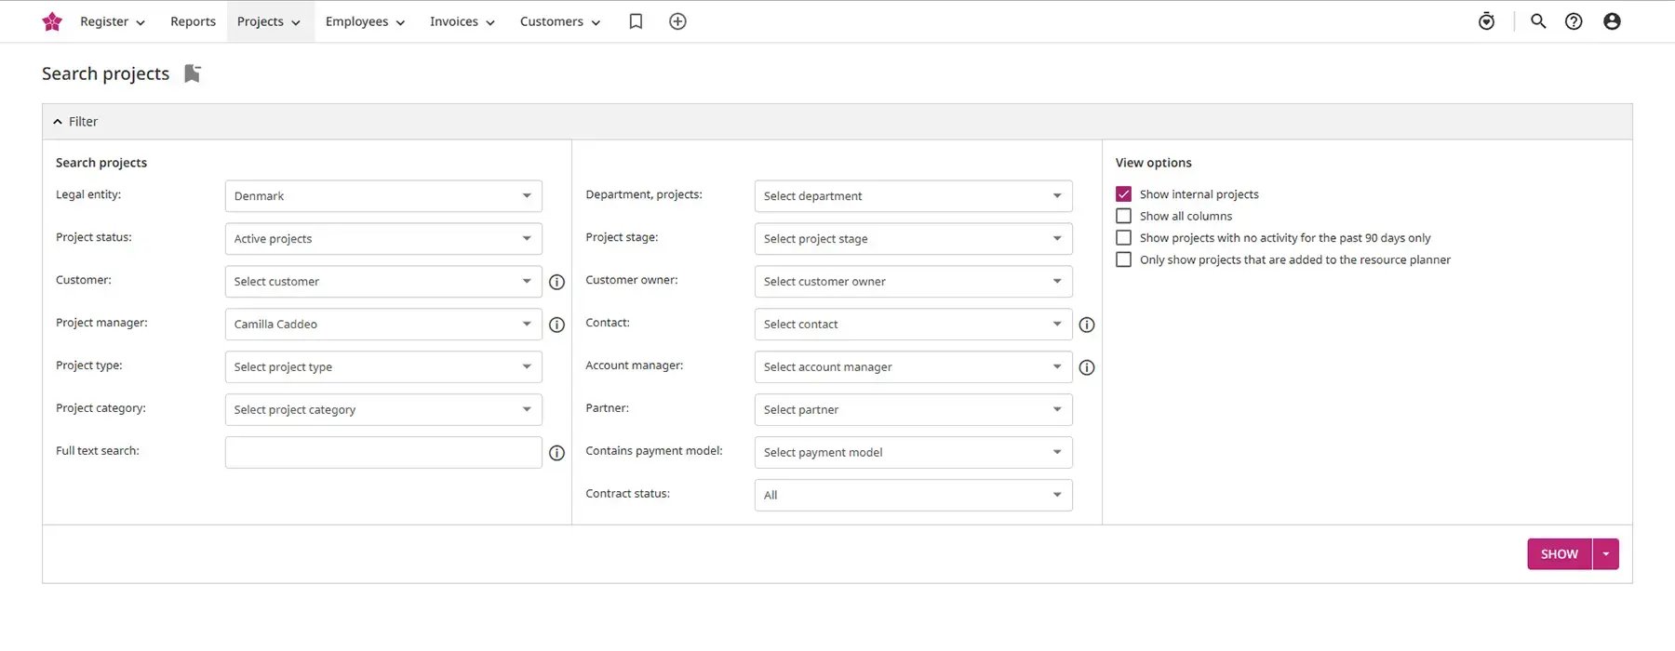Open the user profile account icon

pyautogui.click(x=1612, y=21)
